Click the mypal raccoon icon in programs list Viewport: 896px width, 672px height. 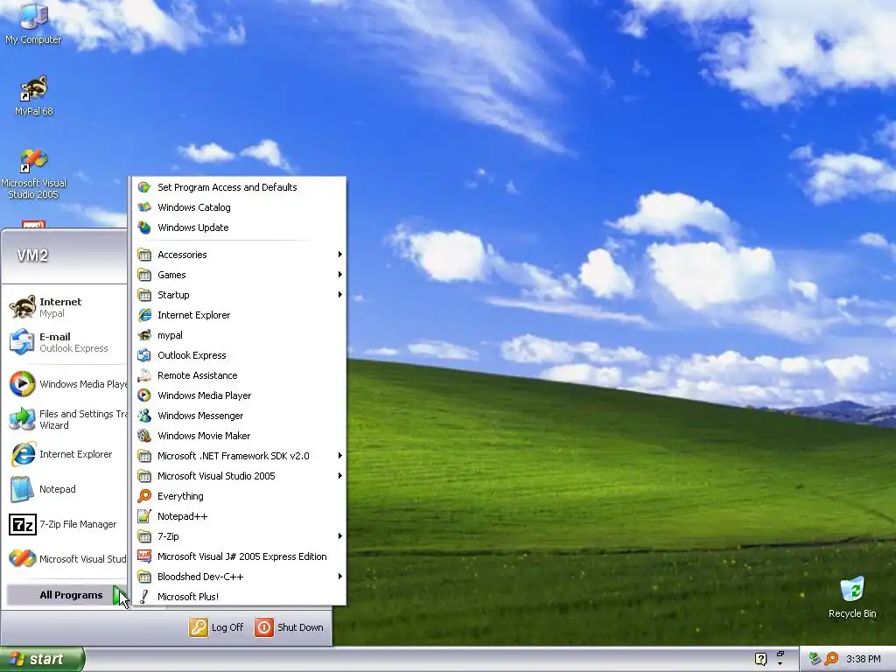tap(144, 335)
